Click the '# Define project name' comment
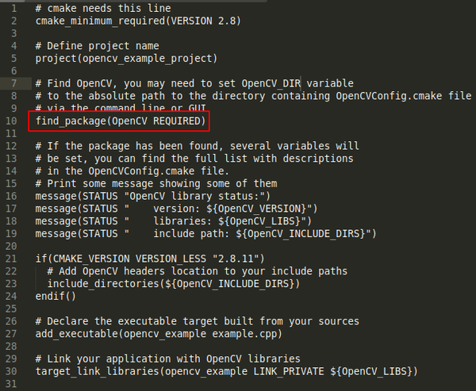Image resolution: width=476 pixels, height=391 pixels. click(97, 46)
